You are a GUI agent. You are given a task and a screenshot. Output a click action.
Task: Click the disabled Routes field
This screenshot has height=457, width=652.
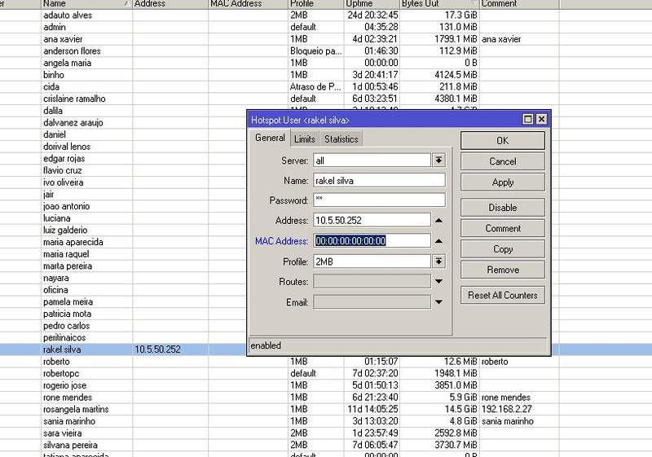[372, 281]
